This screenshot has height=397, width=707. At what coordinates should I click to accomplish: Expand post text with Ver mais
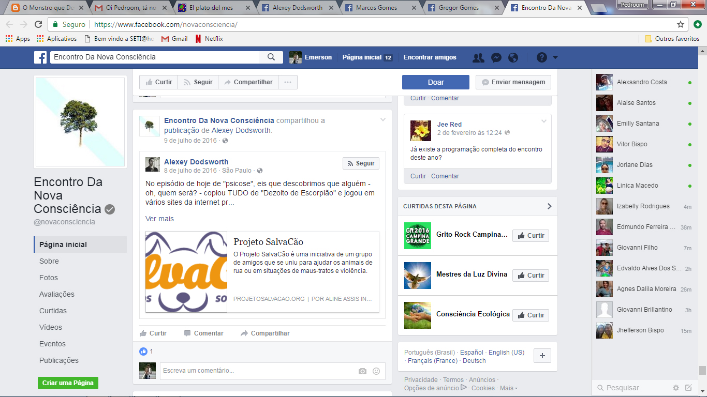pos(159,219)
